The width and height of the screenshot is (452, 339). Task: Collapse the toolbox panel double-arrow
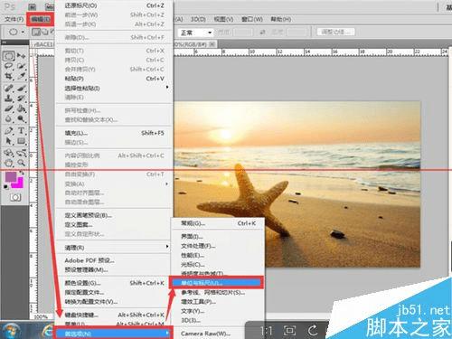[x=5, y=42]
